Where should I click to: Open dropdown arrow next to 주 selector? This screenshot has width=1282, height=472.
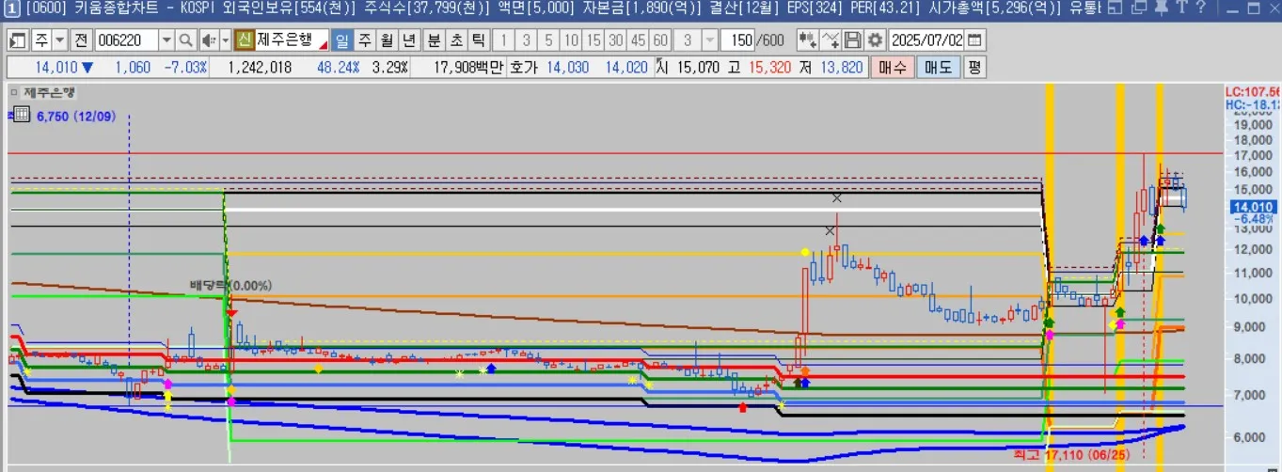pyautogui.click(x=60, y=41)
